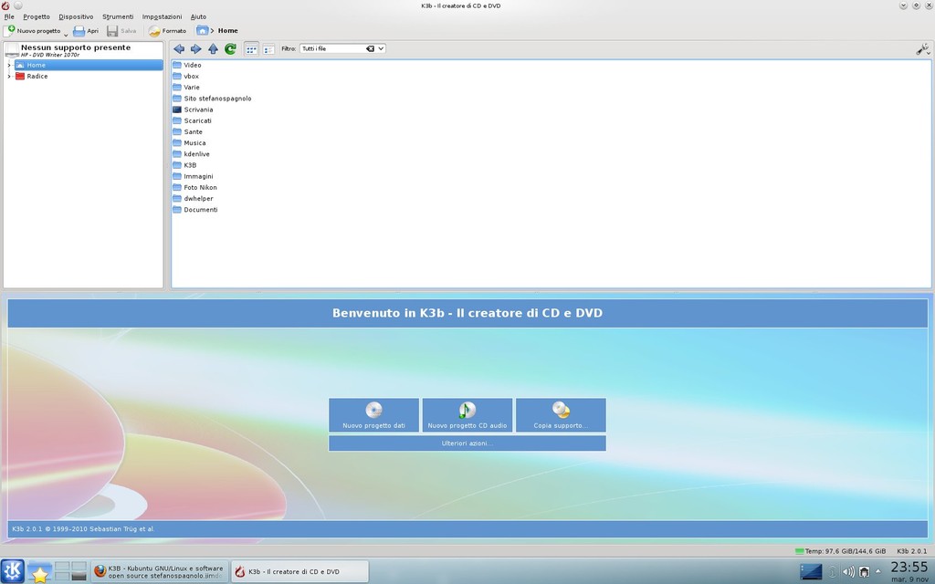Viewport: 935px width, 584px height.
Task: Switch file view to detailed list mode
Action: (268, 49)
